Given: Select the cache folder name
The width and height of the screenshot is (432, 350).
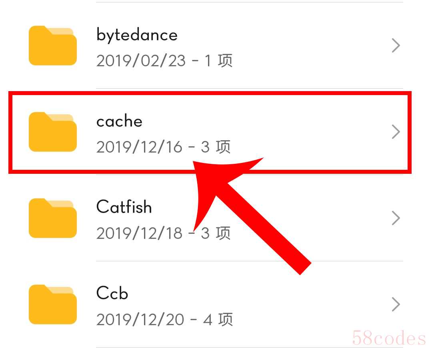Looking at the screenshot, I should [x=119, y=121].
